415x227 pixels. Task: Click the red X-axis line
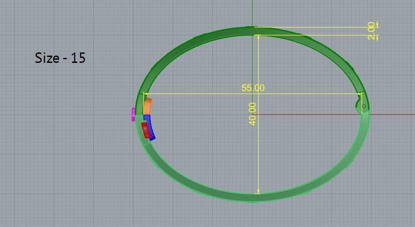(x=392, y=114)
